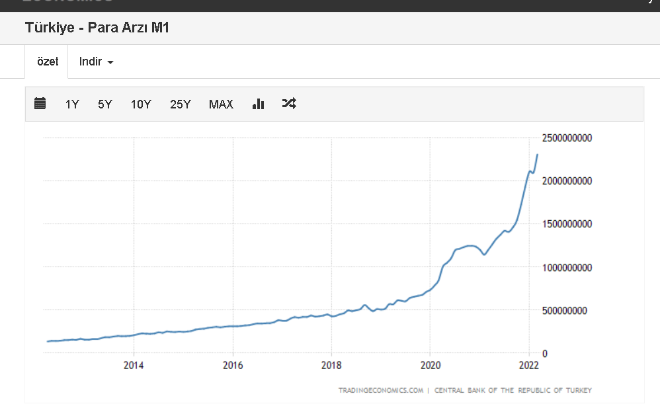This screenshot has height=408, width=660.
Task: Select the MAX time range
Action: pos(221,104)
